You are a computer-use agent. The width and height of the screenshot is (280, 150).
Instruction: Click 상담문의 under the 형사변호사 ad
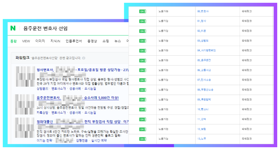click(42, 89)
